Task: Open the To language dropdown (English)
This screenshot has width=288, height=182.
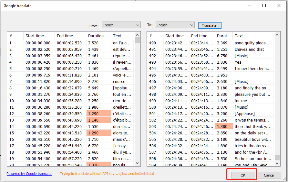Action: click(175, 25)
